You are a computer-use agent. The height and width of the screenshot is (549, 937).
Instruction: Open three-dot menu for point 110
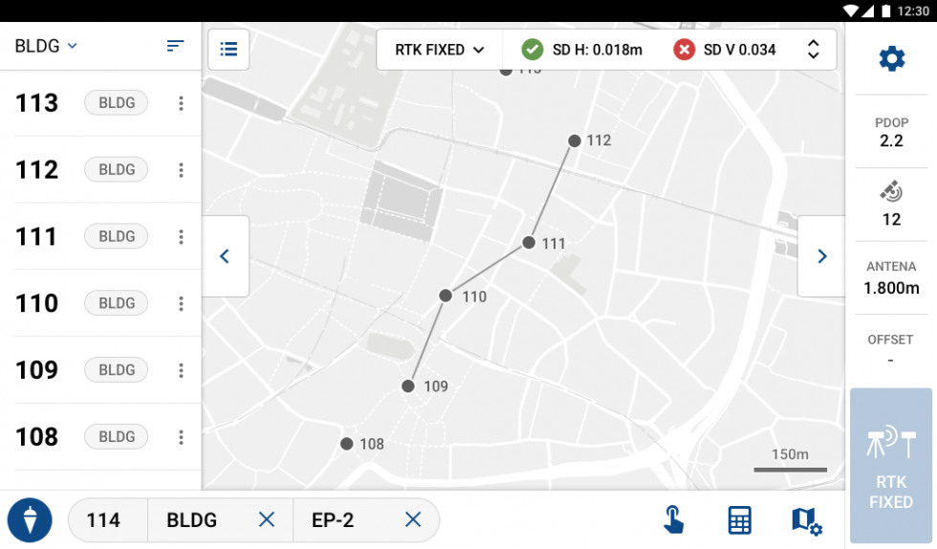pos(181,303)
